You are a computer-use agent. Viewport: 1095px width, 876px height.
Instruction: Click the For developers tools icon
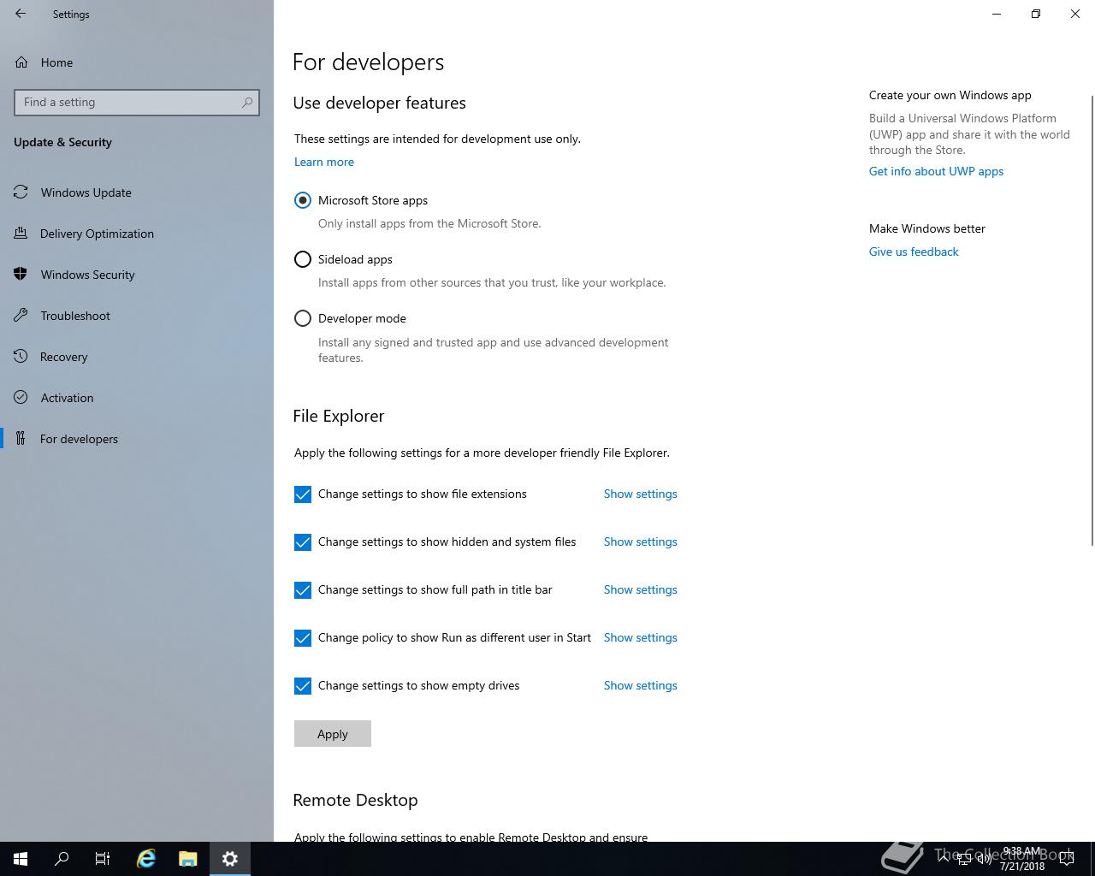[21, 439]
